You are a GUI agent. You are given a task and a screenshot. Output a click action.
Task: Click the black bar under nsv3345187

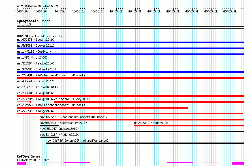click(x=50, y=137)
